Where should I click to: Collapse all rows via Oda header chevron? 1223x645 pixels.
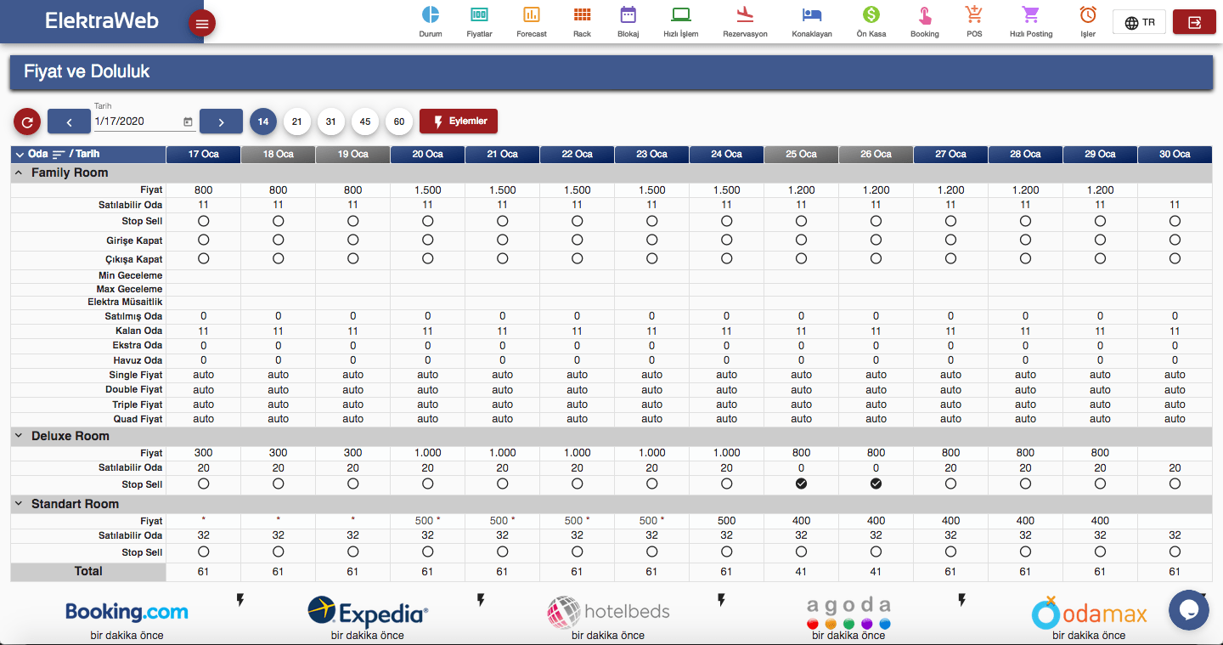(x=19, y=155)
